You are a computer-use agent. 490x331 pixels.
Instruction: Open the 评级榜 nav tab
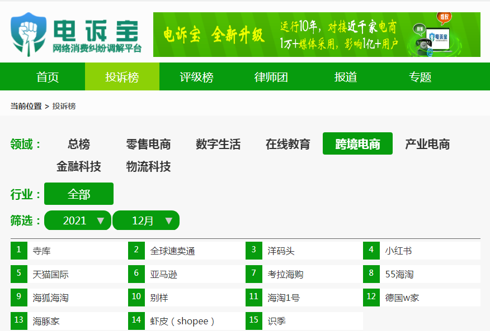tap(196, 76)
